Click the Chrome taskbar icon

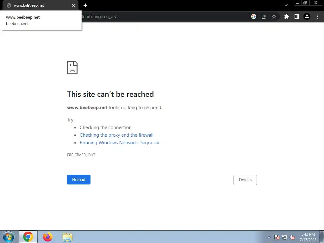28,237
